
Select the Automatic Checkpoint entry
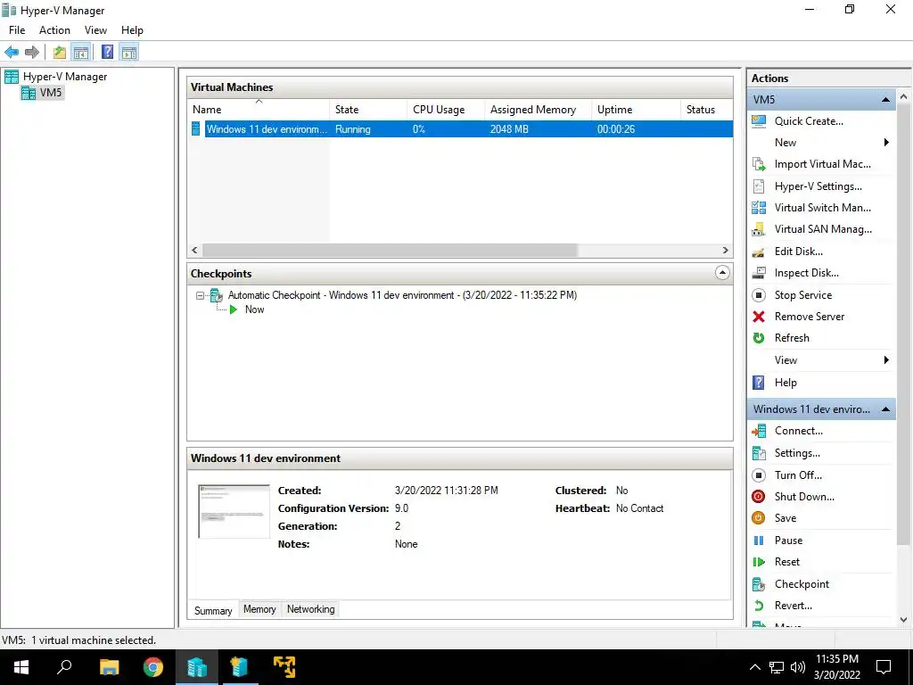pyautogui.click(x=402, y=295)
